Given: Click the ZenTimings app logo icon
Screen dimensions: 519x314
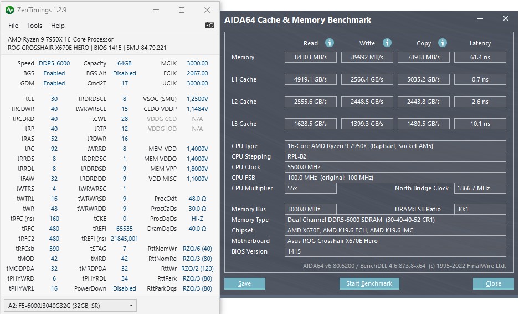Looking at the screenshot, I should coord(9,10).
